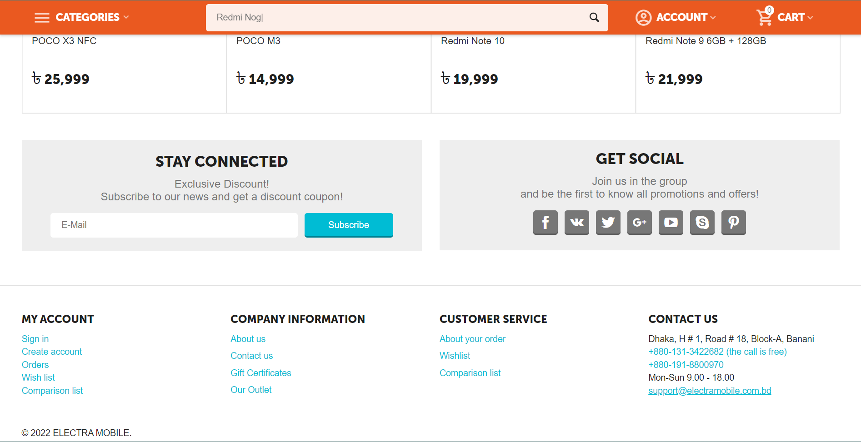Viewport: 861px width, 442px height.
Task: Click the search box with Redmi text
Action: point(395,17)
